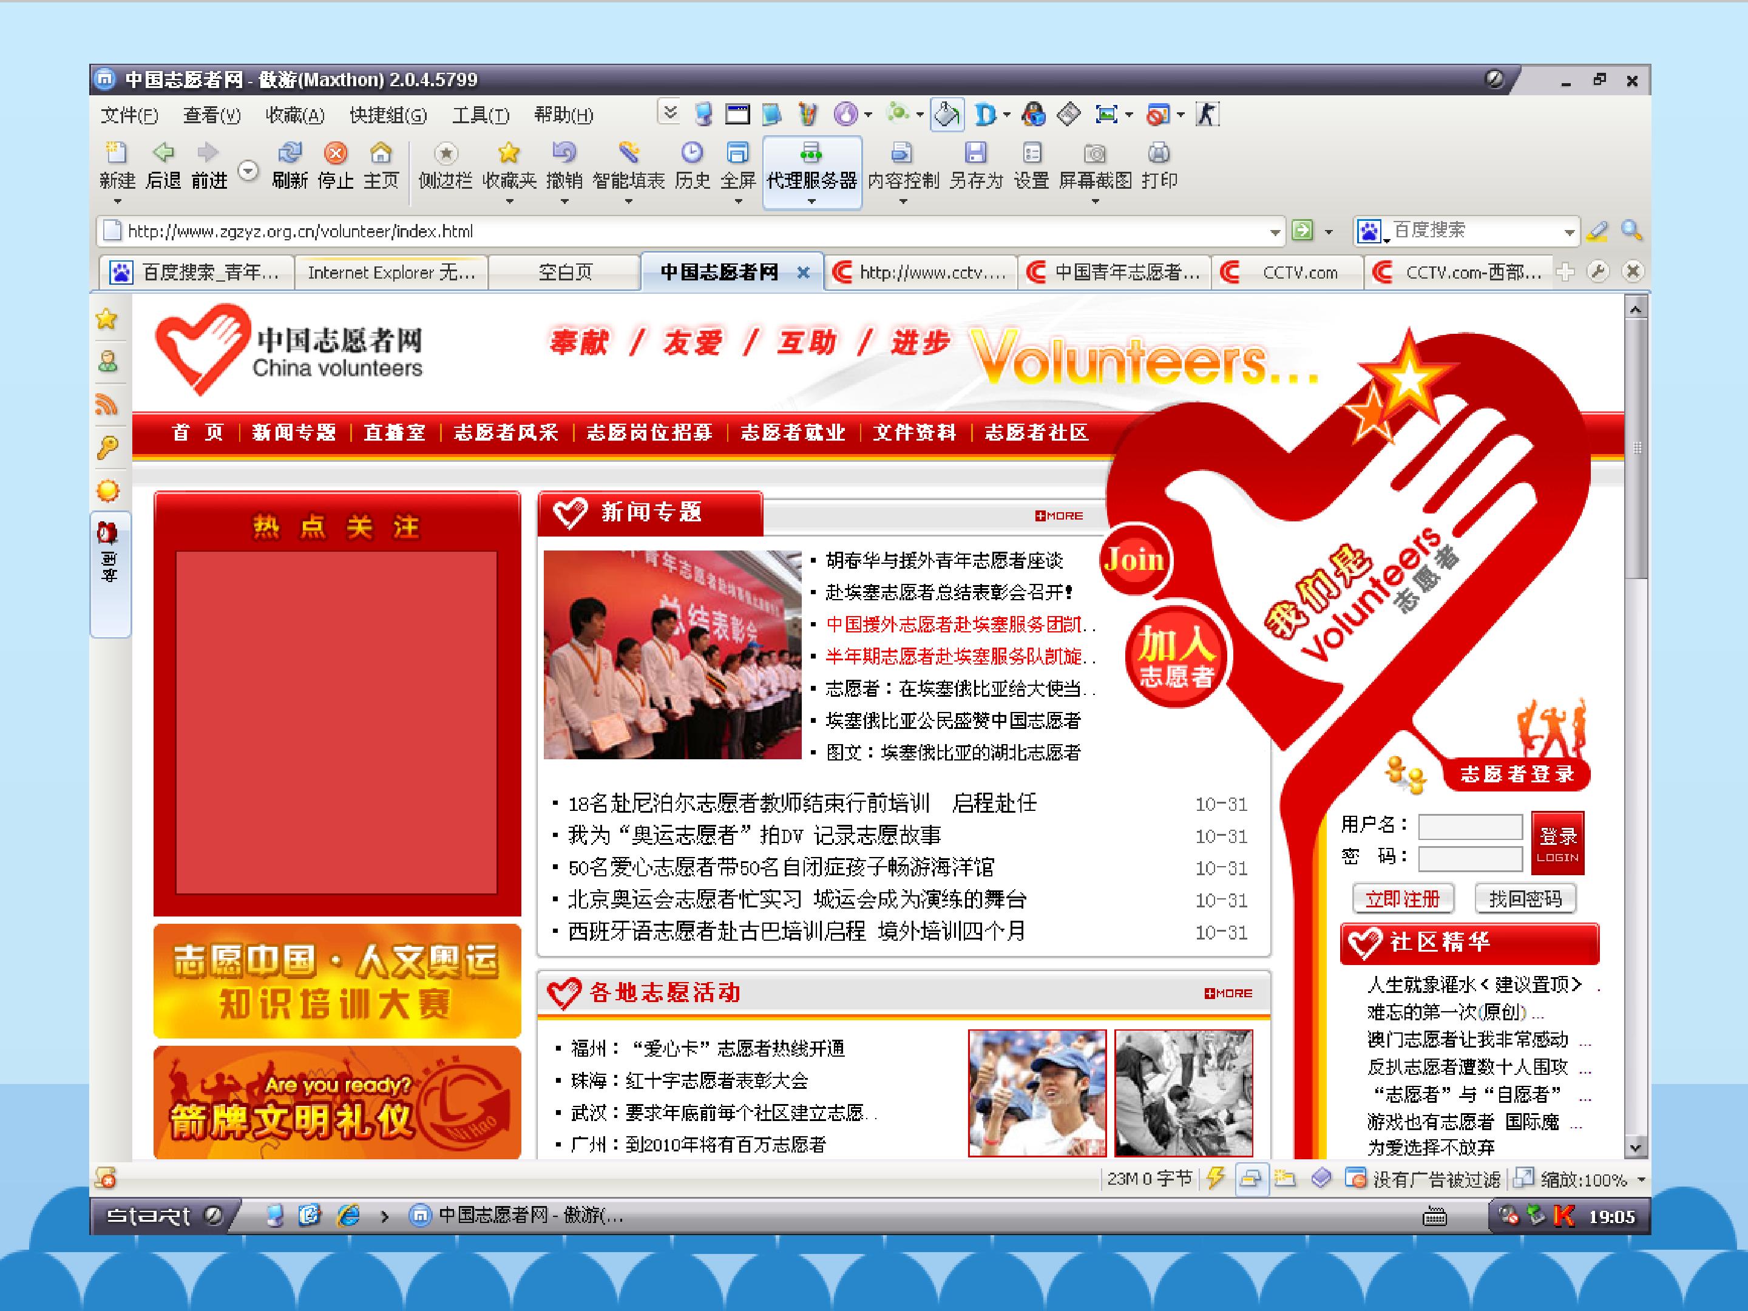This screenshot has width=1748, height=1311.
Task: Open Internet Explorer from the taskbar quick launch
Action: pos(348,1215)
